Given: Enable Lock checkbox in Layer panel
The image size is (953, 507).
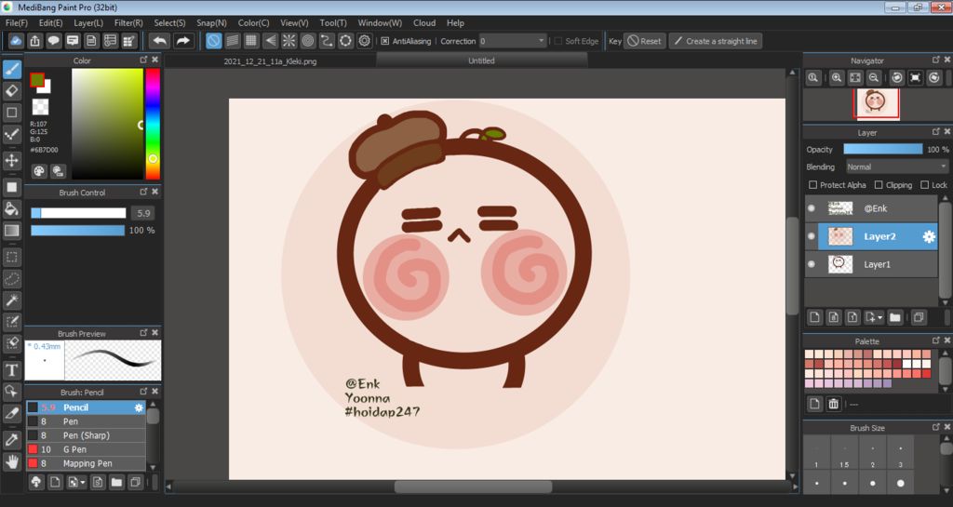Looking at the screenshot, I should click(924, 184).
